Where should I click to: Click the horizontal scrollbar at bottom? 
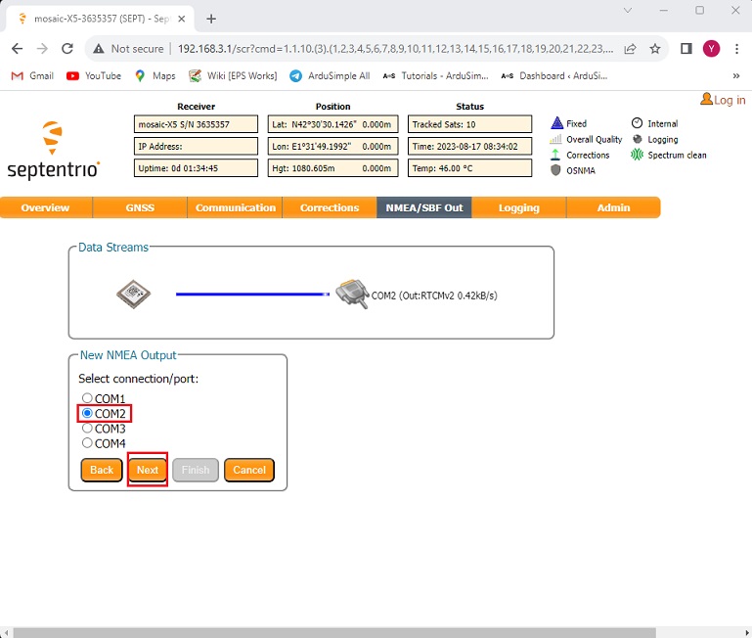[372, 632]
